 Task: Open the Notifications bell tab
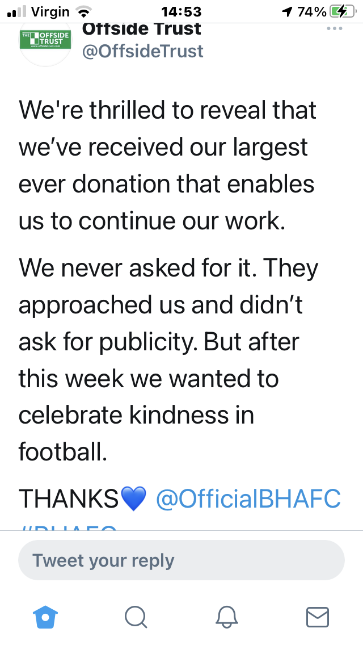(x=227, y=617)
